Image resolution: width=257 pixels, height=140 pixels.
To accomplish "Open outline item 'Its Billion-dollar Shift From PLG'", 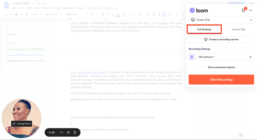I will click(x=26, y=61).
